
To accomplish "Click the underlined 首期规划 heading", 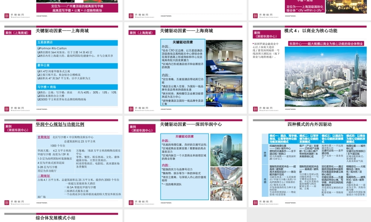I will (43, 137).
